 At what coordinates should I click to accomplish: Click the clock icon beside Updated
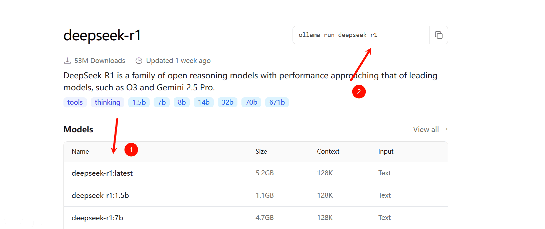(x=139, y=61)
